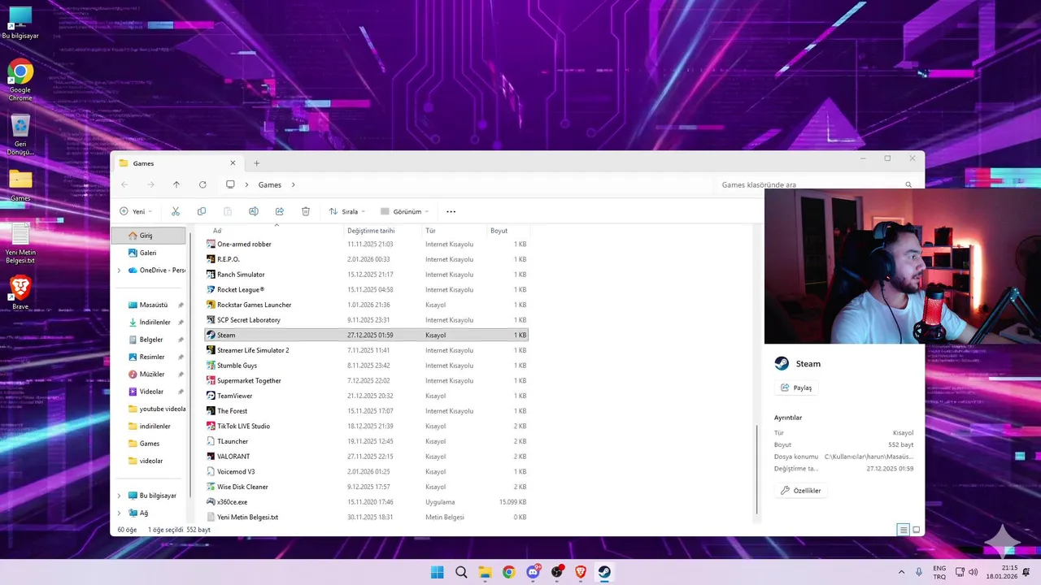Click the volume icon in system tray

click(x=973, y=572)
